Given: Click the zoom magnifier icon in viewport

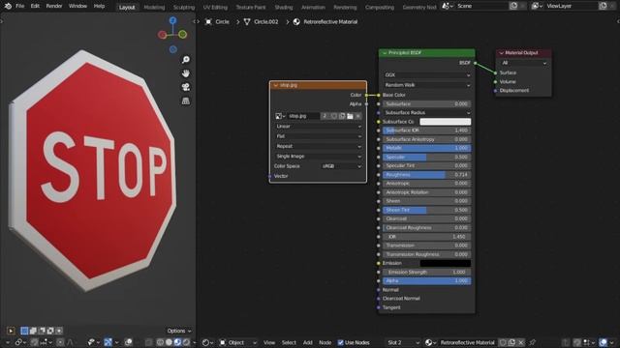Looking at the screenshot, I should [x=185, y=60].
